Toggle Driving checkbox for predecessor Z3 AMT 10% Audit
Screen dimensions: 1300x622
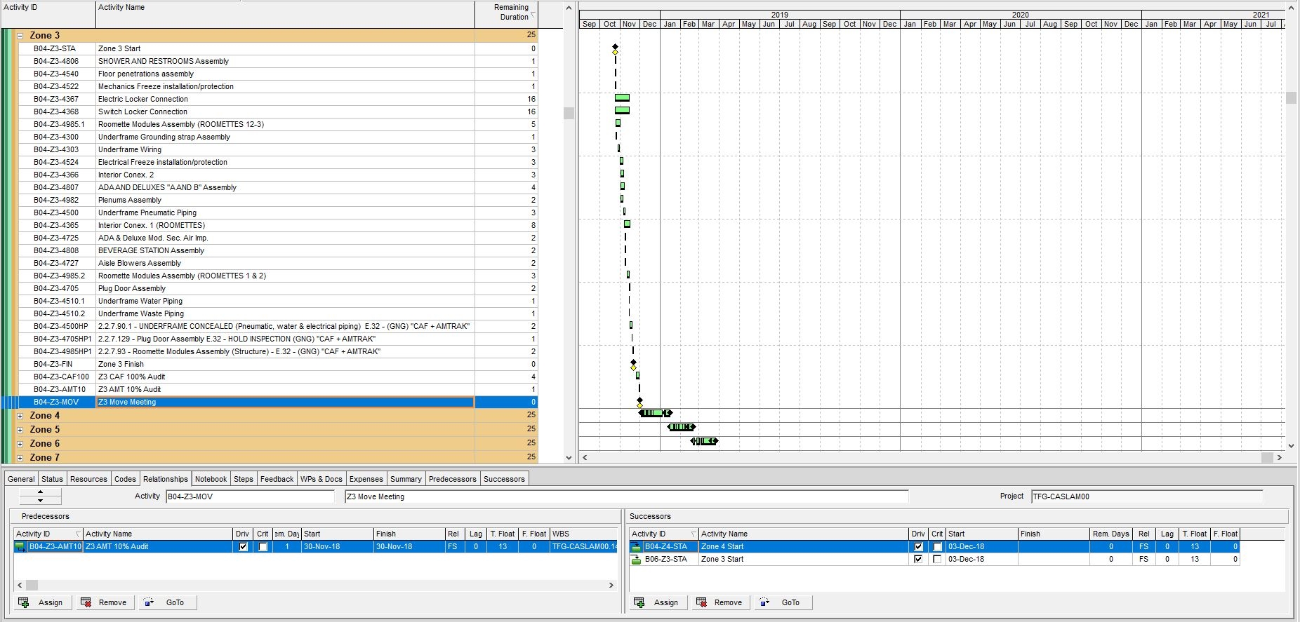[243, 547]
